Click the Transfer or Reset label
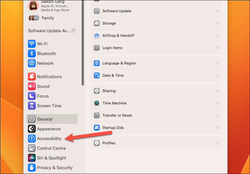Image resolution: width=250 pixels, height=174 pixels. (117, 115)
